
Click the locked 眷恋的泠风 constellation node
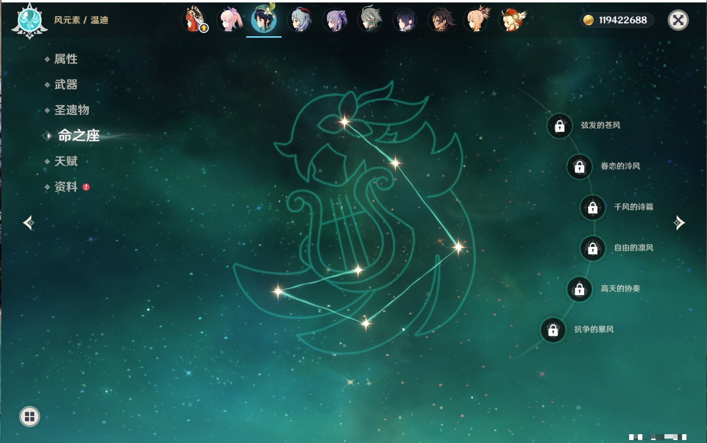(580, 167)
